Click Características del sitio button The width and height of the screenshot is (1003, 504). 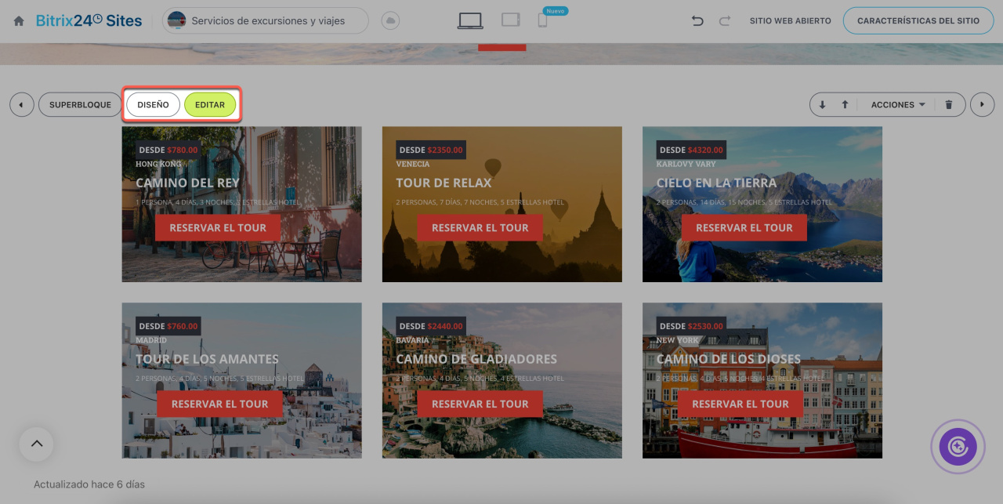[918, 21]
